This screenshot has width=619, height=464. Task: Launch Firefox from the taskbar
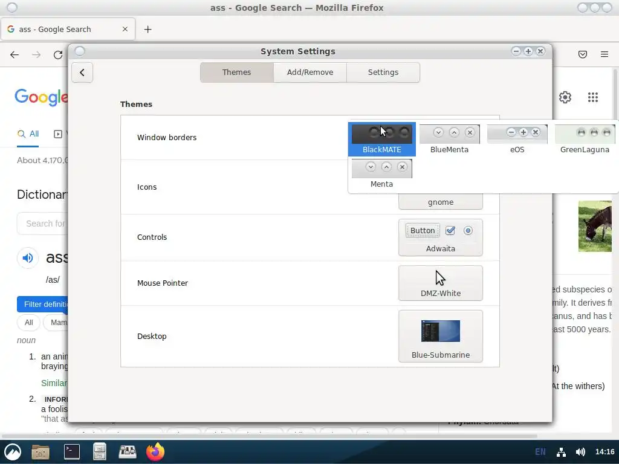coord(155,452)
